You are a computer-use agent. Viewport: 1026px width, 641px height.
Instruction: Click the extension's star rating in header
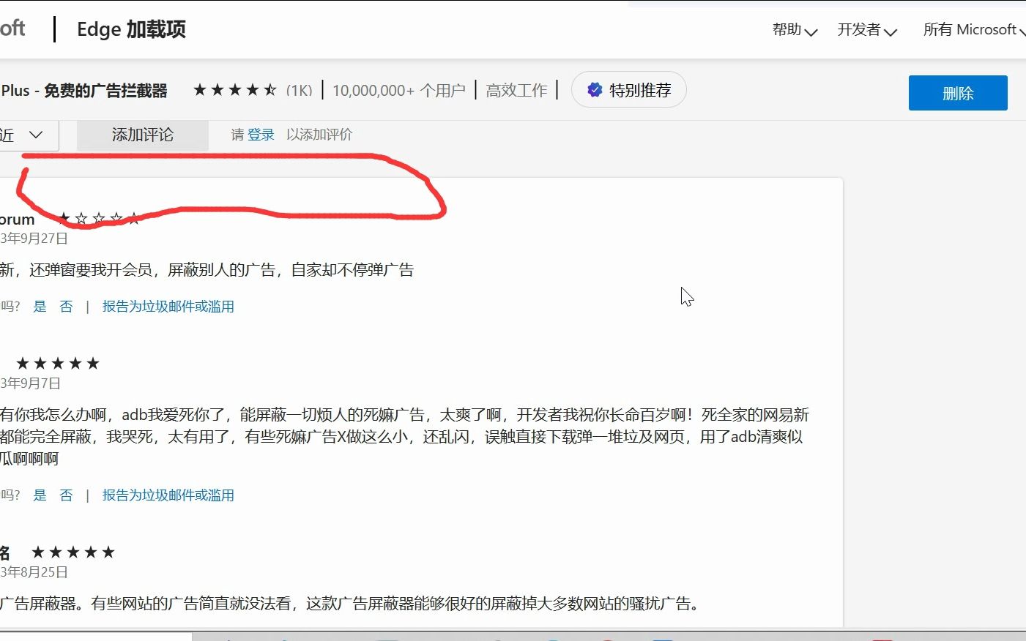pos(235,90)
